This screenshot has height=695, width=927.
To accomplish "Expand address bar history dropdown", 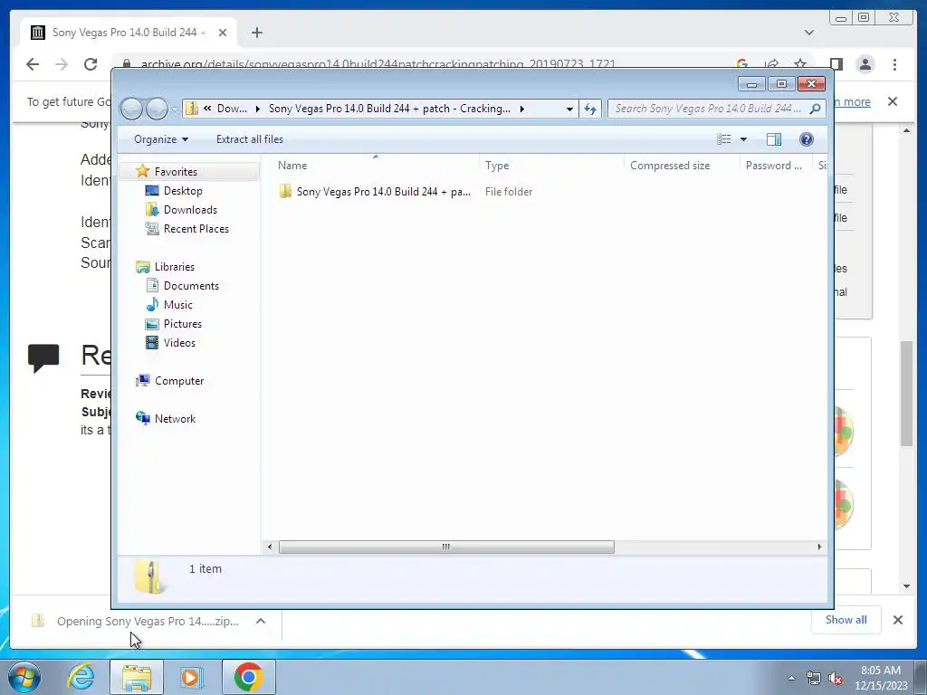I will (x=569, y=109).
